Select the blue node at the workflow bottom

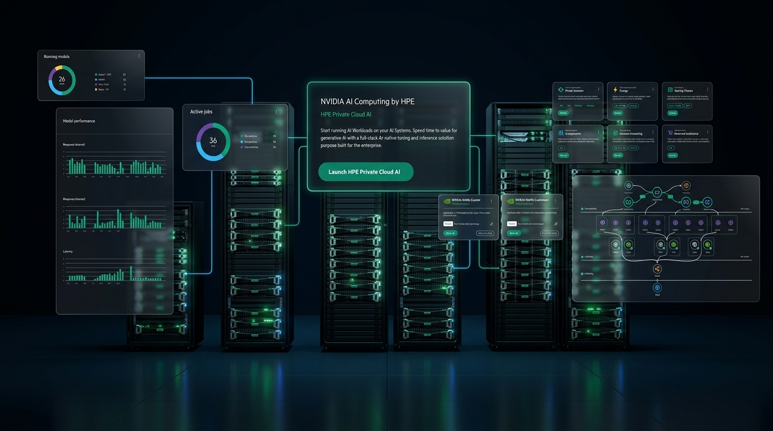click(x=657, y=287)
